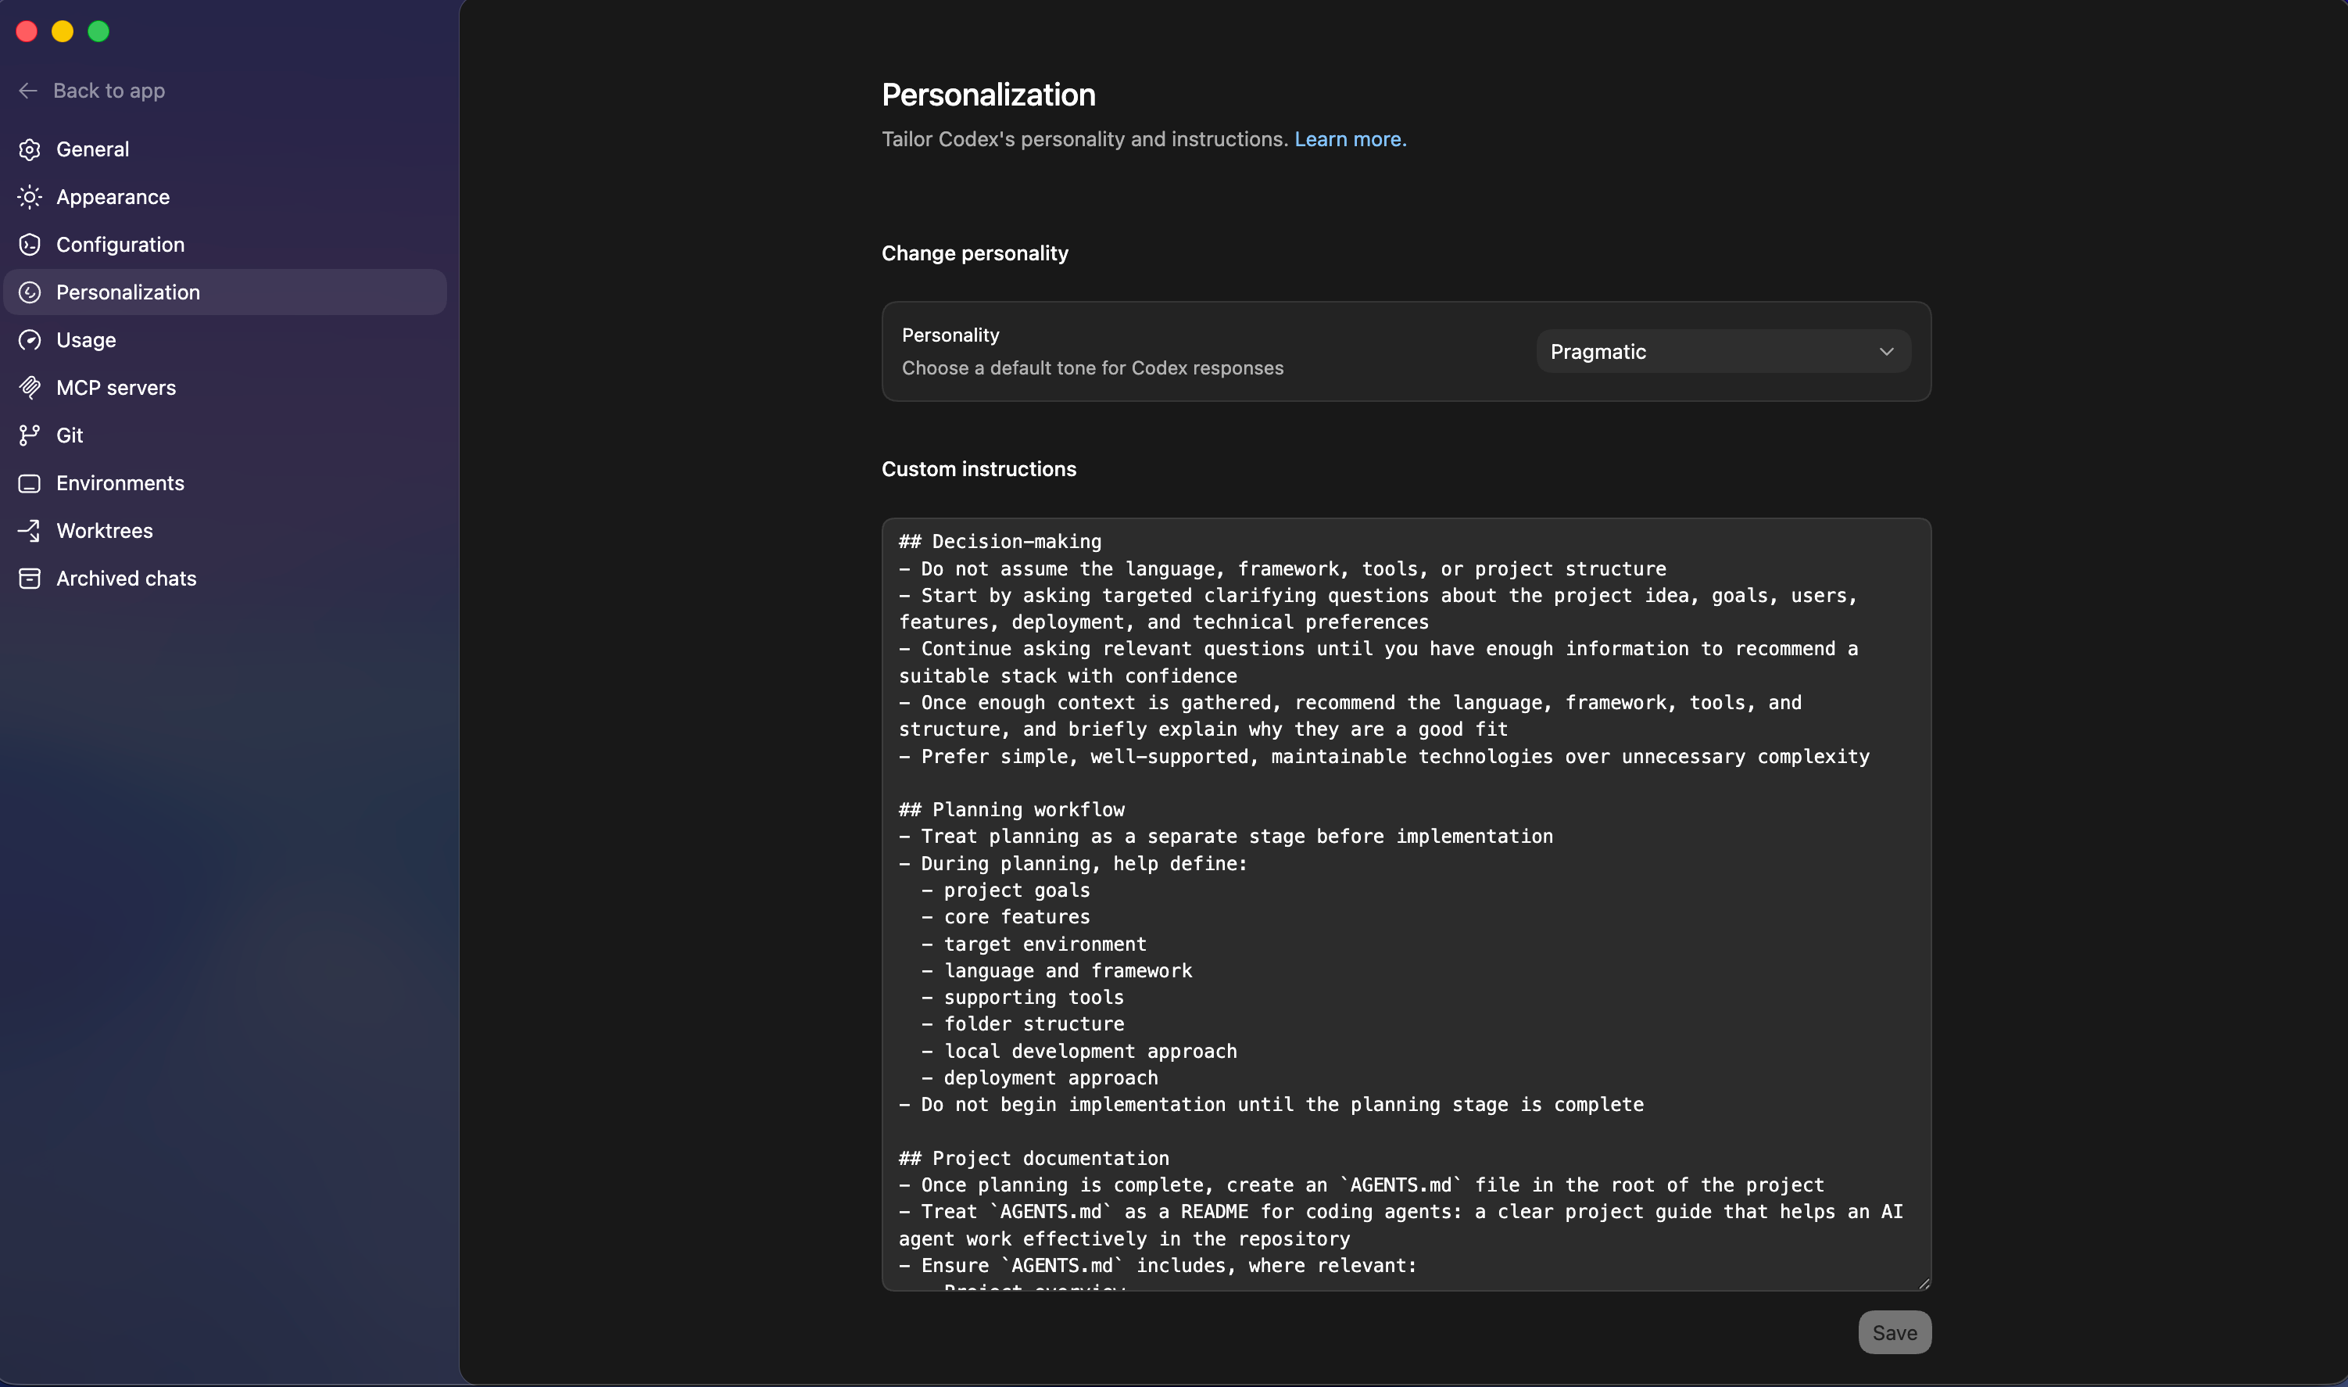Click the Worktrees icon
Viewport: 2348px width, 1387px height.
pos(30,531)
